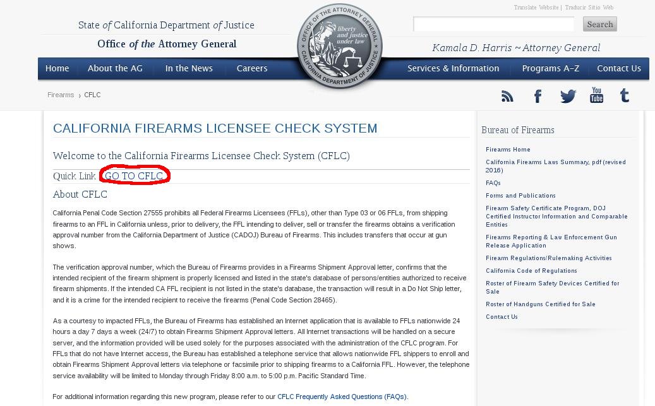Open California Code of Regulations link
Screen dimensions: 655x406
click(x=531, y=271)
